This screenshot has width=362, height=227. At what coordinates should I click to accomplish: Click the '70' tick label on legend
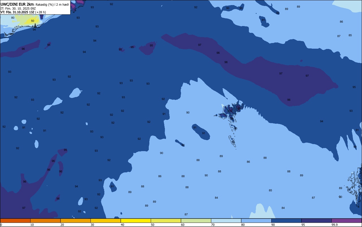(213, 225)
